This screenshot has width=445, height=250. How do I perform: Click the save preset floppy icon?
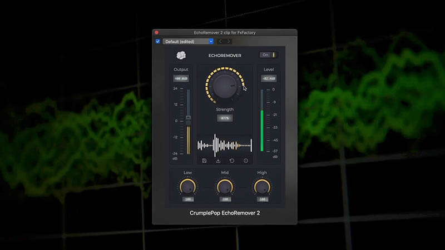(204, 161)
